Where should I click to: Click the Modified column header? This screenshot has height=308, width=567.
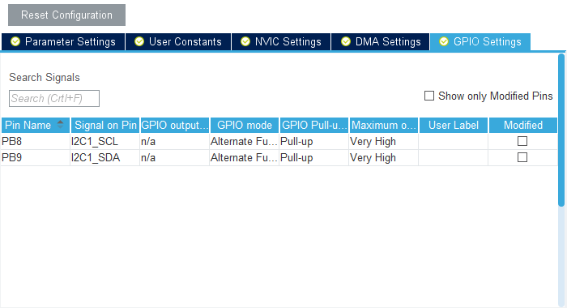tap(523, 126)
